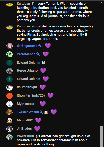Click the chat scrollbar thumb
The image size is (104, 147).
click(101, 136)
